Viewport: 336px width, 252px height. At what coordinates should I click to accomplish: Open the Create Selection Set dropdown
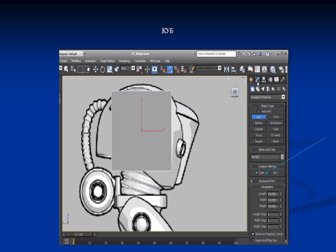point(208,68)
